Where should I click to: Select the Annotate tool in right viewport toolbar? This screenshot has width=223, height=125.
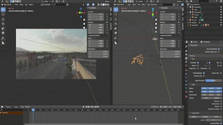[116, 38]
